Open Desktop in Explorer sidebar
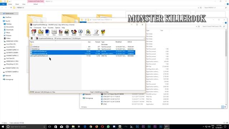 pos(9,24)
